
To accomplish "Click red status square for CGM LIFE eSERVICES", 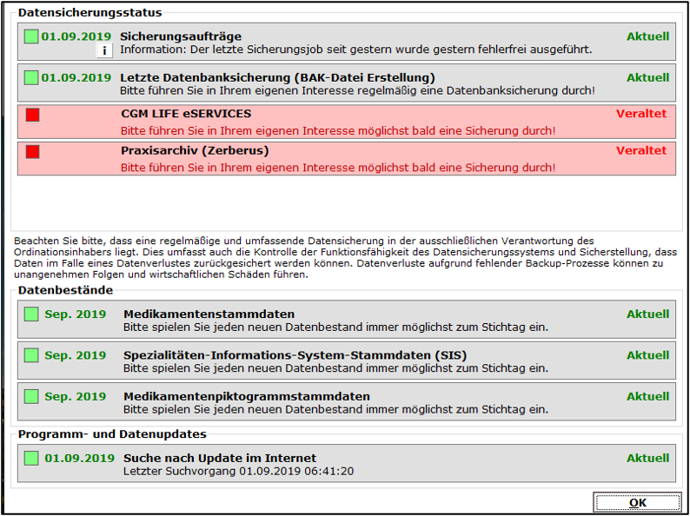I will point(32,115).
